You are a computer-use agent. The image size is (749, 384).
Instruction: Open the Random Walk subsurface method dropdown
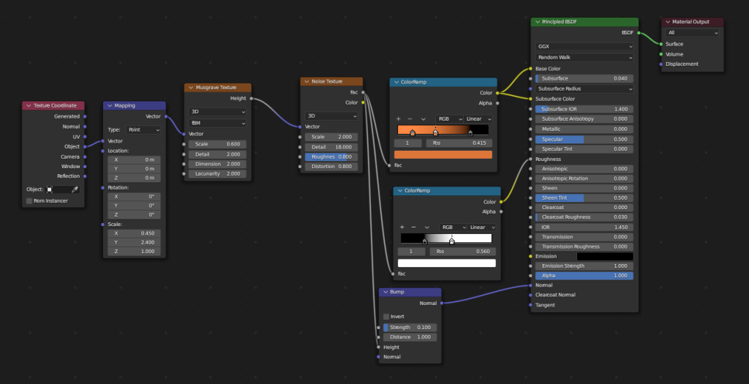(584, 57)
